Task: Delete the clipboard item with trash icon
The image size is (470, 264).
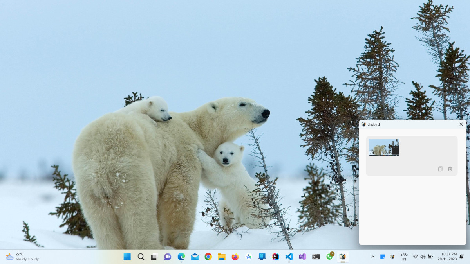Action: (450, 169)
